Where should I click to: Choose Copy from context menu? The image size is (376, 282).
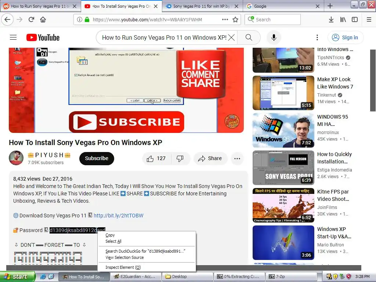[x=110, y=235]
